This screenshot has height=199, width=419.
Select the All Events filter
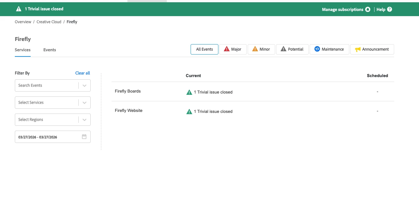coord(205,49)
